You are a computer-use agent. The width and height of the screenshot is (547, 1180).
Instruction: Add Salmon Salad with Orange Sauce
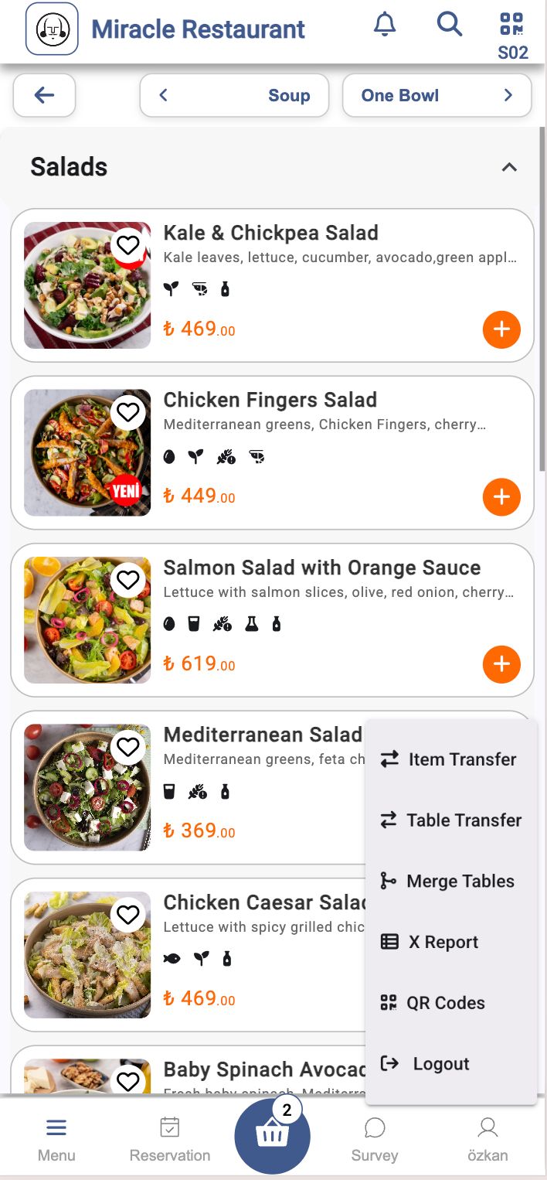click(501, 664)
